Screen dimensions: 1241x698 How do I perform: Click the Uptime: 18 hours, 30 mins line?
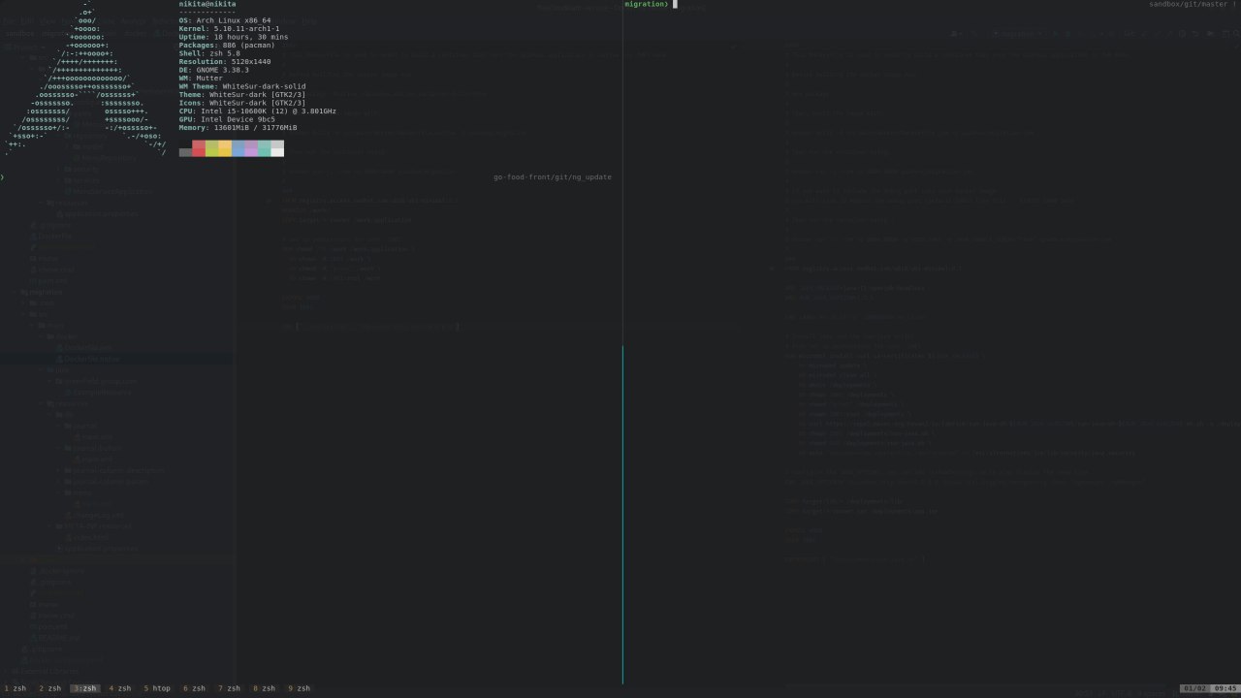pyautogui.click(x=234, y=37)
